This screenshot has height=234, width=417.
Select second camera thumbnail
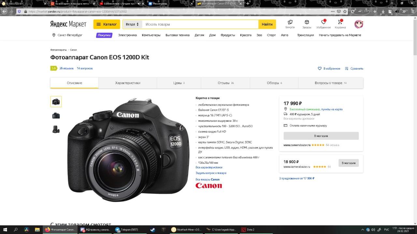point(56,115)
